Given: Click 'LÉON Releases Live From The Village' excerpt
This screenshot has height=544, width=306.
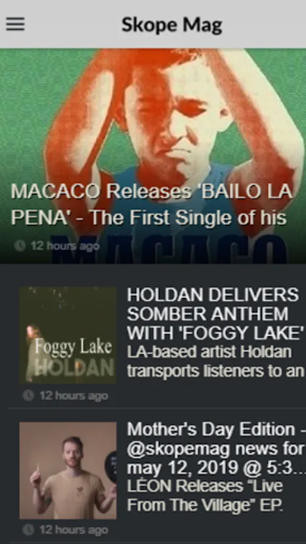Looking at the screenshot, I should [x=206, y=496].
